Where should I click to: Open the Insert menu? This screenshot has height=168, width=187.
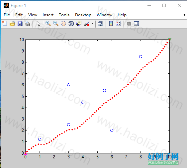click(x=48, y=15)
